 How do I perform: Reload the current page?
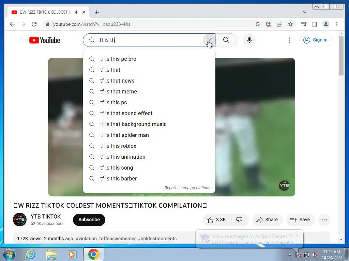pyautogui.click(x=34, y=24)
